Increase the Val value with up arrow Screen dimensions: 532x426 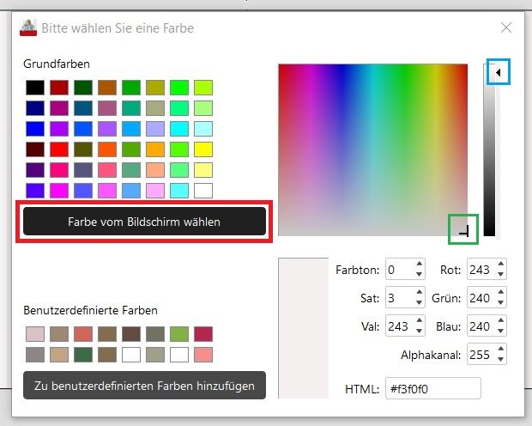tap(419, 320)
